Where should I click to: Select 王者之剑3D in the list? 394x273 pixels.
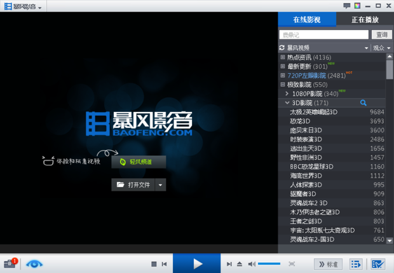pos(332,221)
